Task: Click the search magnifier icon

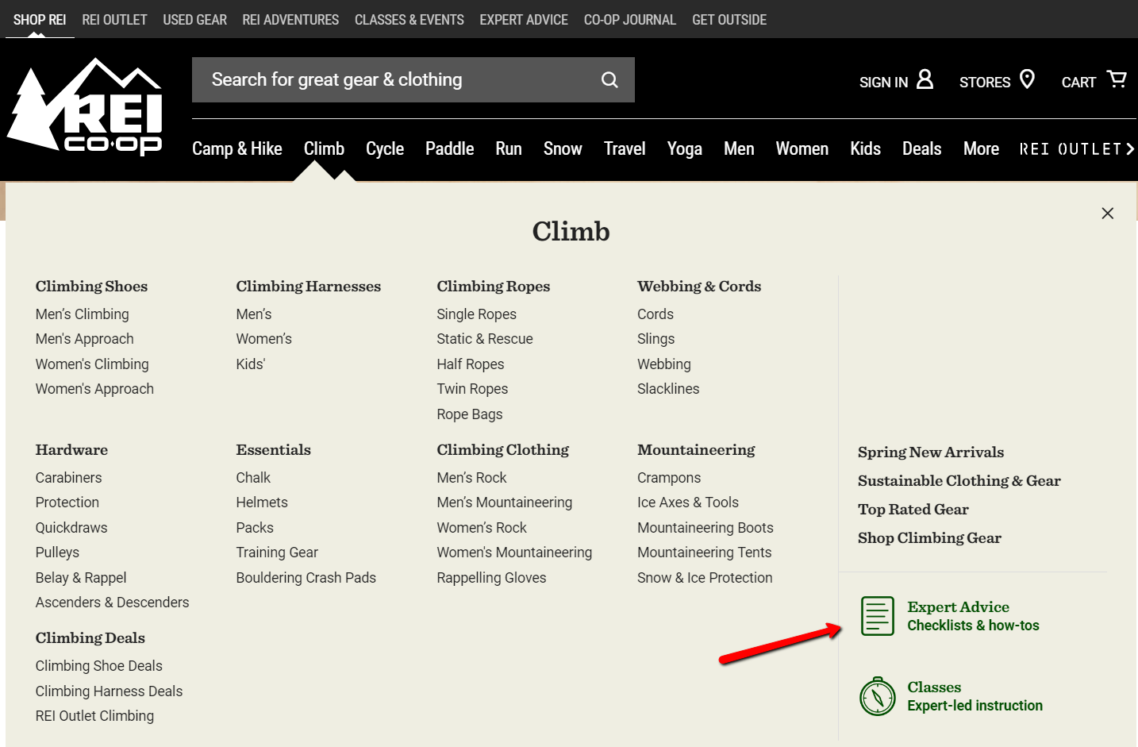Action: [609, 79]
